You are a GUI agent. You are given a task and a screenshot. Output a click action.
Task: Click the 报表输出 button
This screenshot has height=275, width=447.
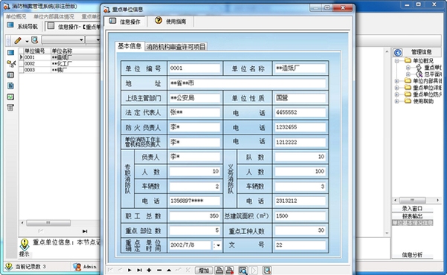412,216
